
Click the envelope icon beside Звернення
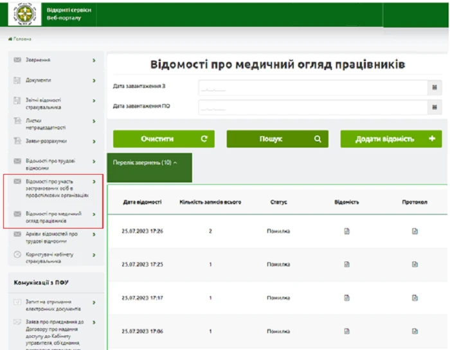(x=17, y=60)
